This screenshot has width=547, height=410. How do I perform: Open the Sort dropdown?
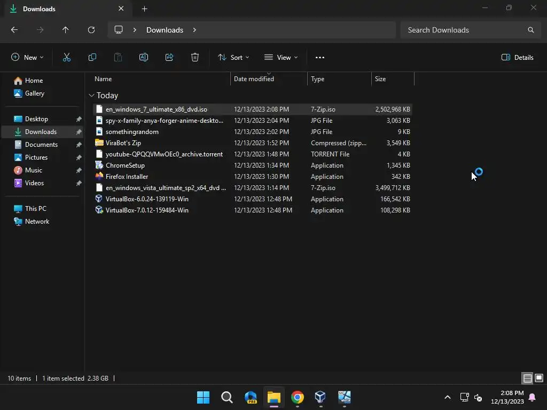pyautogui.click(x=233, y=58)
